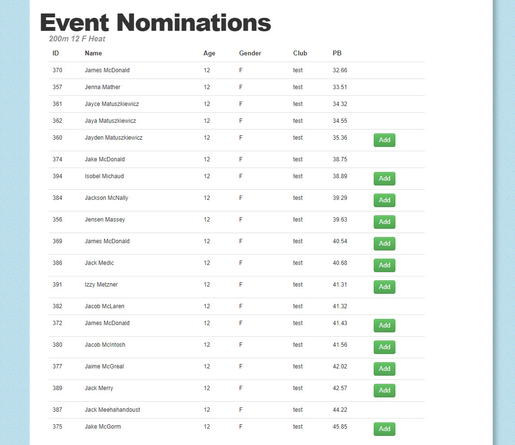Add Jake McGorm to nominations
Image resolution: width=515 pixels, height=445 pixels.
(x=384, y=429)
